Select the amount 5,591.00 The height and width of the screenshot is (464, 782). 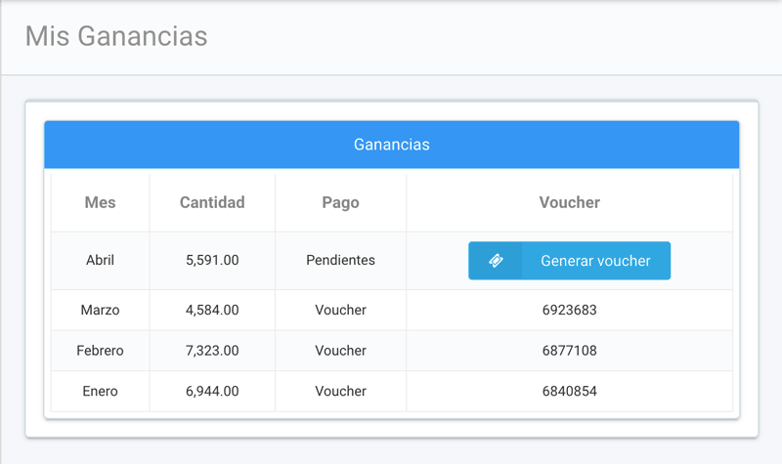click(212, 260)
